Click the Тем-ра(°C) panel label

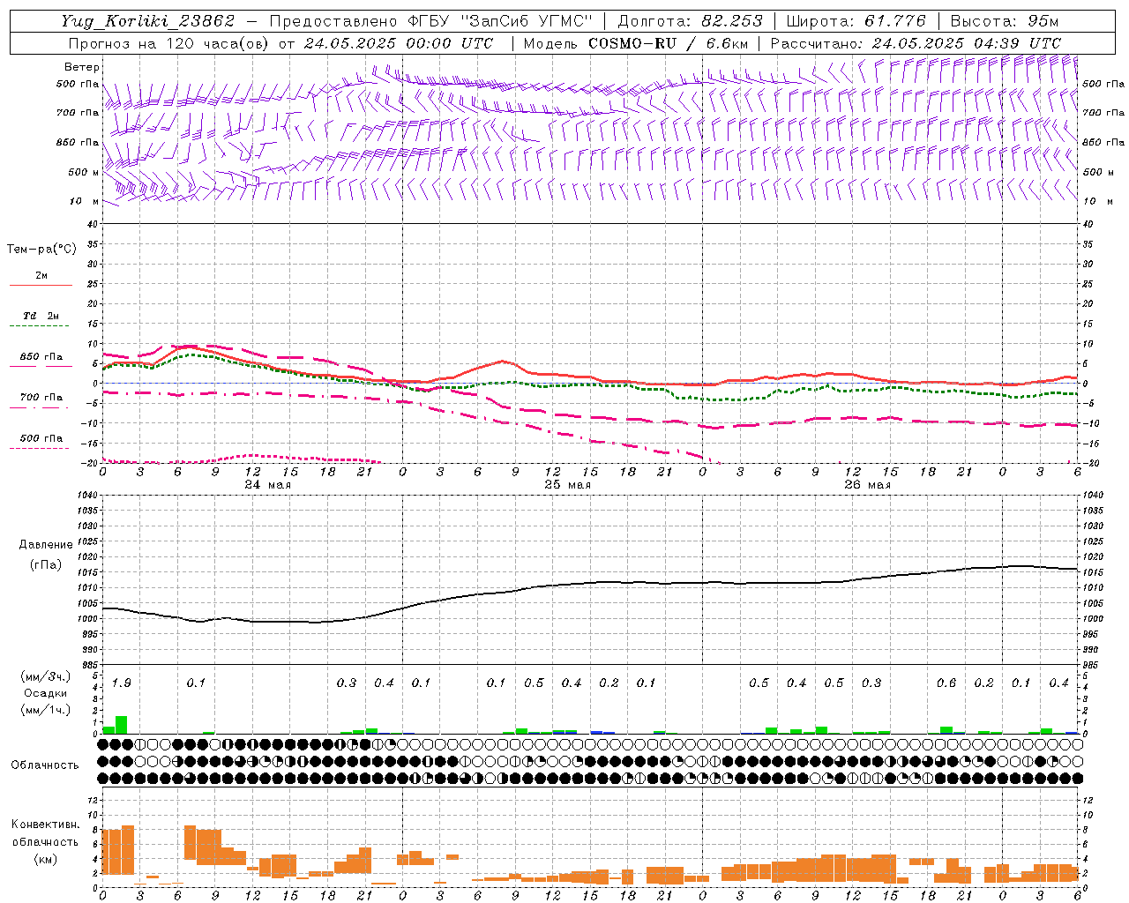click(41, 250)
